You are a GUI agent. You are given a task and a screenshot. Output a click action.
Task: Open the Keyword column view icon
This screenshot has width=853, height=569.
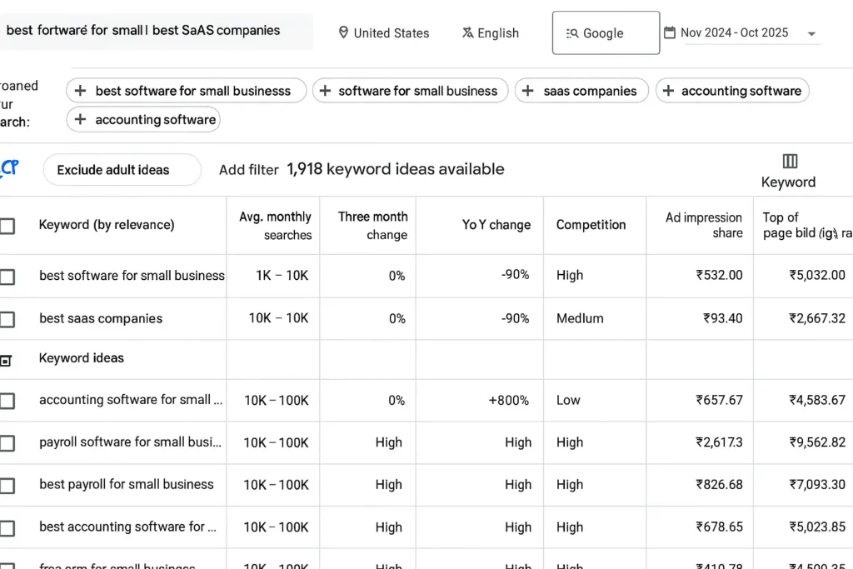click(x=789, y=160)
